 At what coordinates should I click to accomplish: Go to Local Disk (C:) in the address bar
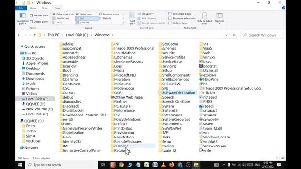click(77, 35)
